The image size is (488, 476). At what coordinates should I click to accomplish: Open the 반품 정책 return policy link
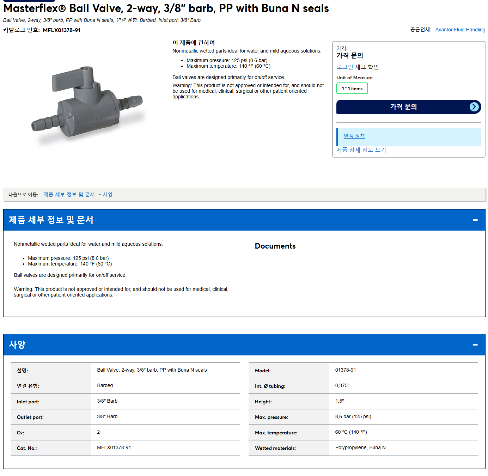coord(354,136)
